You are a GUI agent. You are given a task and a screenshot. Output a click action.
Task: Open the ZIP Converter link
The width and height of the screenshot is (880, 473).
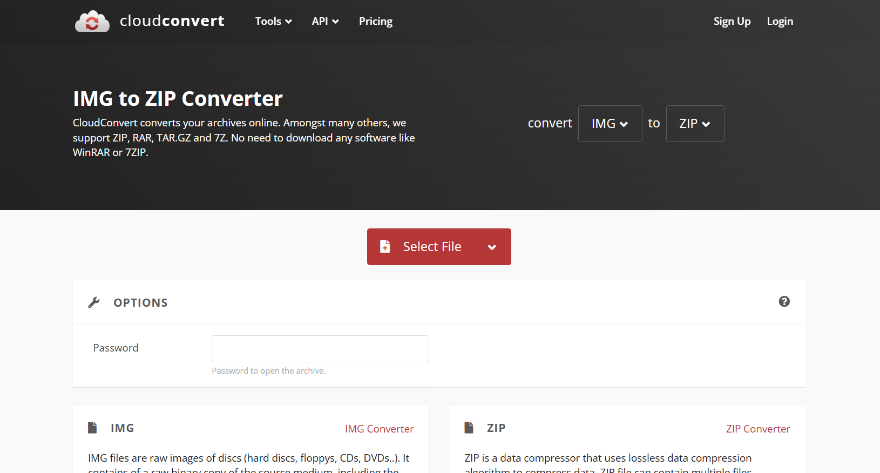click(758, 429)
